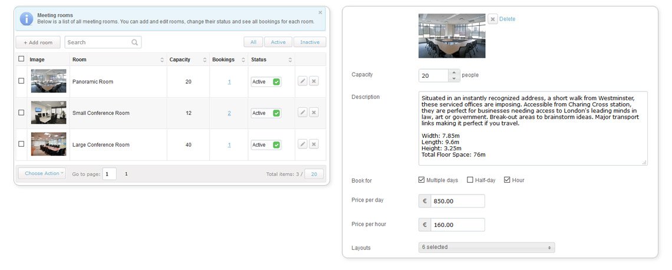
Task: Edit Small Conference Room with pencil icon
Action: tap(302, 112)
